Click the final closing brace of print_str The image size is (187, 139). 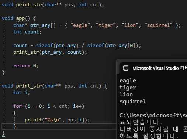[3, 133]
